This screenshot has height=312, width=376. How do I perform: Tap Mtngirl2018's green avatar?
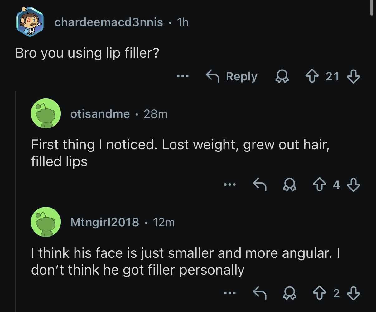46,222
